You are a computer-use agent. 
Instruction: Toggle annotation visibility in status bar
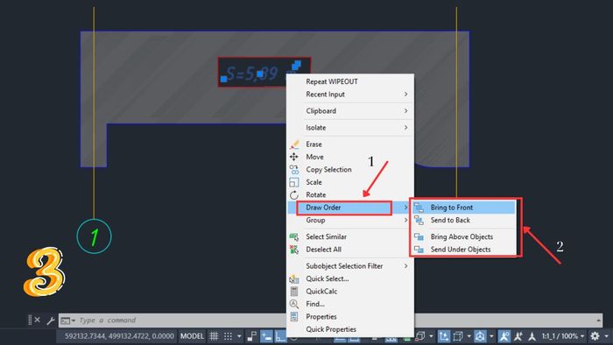(x=504, y=336)
